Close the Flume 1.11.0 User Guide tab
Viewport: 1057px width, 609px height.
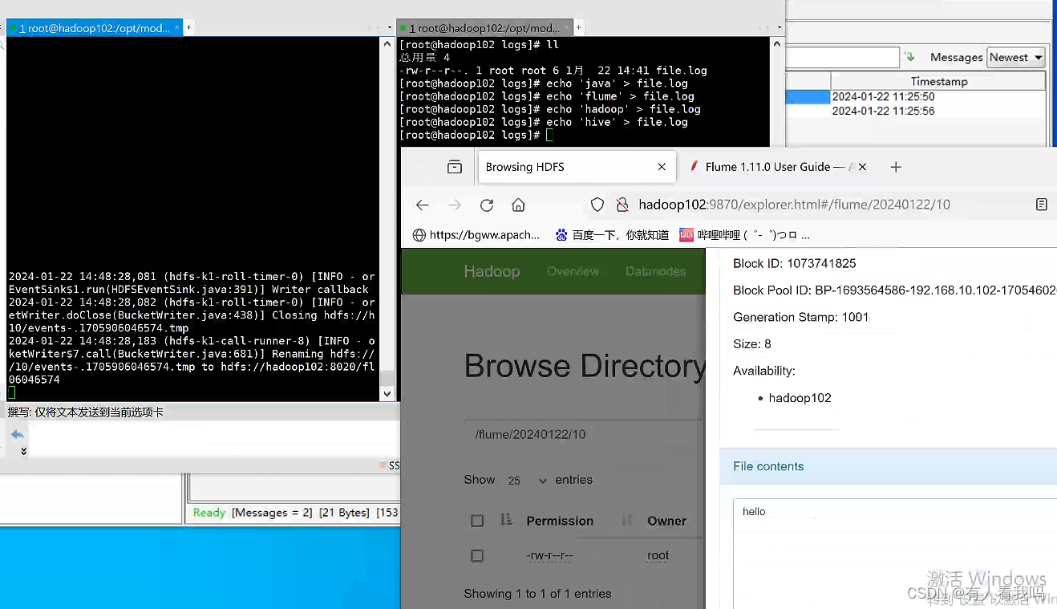(x=862, y=167)
